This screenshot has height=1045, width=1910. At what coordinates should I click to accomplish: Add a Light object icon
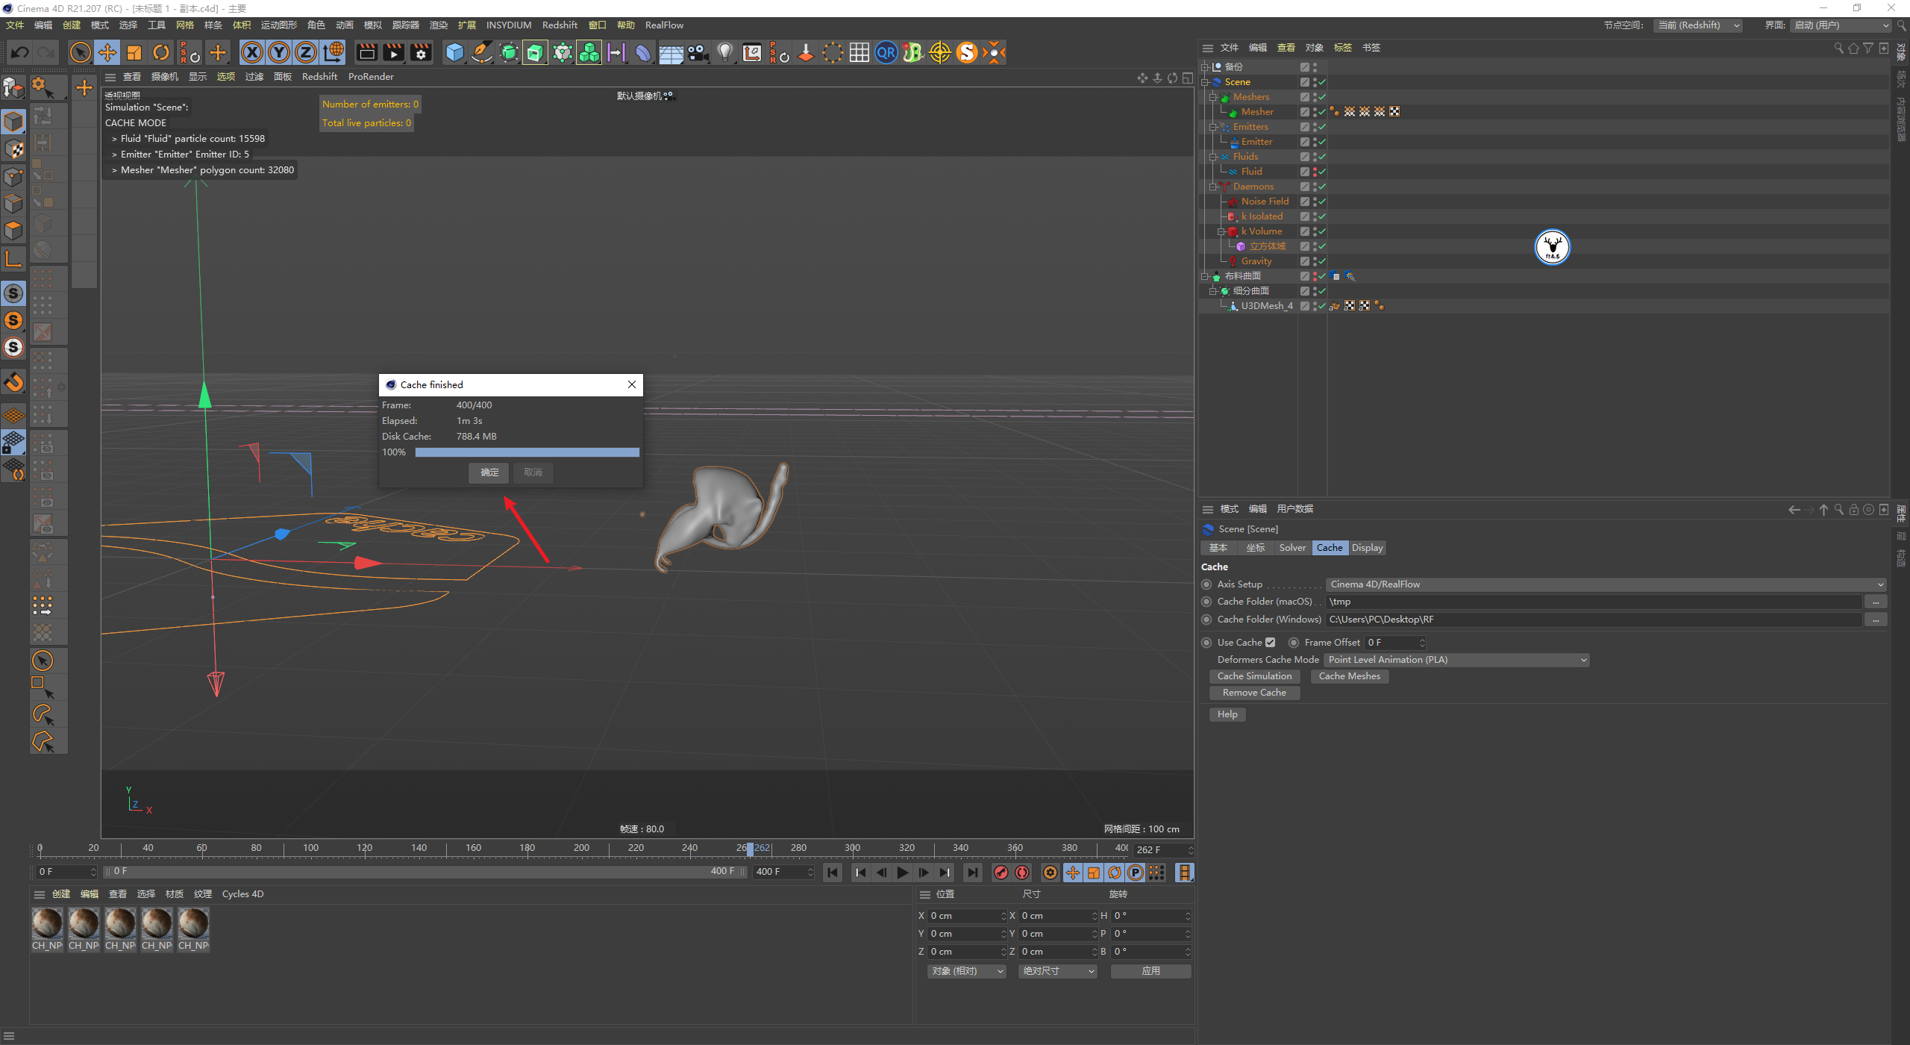point(724,52)
